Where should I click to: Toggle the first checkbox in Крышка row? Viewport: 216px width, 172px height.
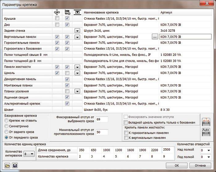point(57,19)
